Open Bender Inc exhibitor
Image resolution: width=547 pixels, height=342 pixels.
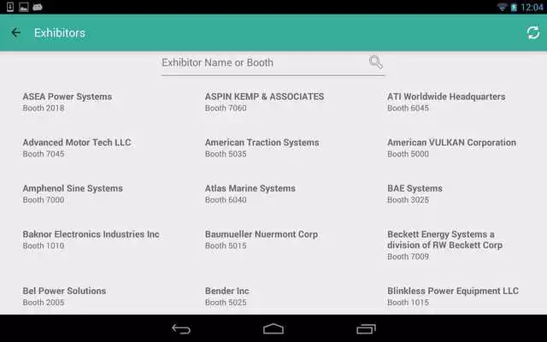(x=227, y=297)
